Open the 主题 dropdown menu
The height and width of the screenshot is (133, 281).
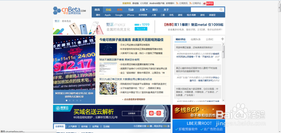[x=143, y=9]
